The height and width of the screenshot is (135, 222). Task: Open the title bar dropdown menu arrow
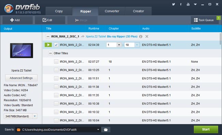(195, 4)
